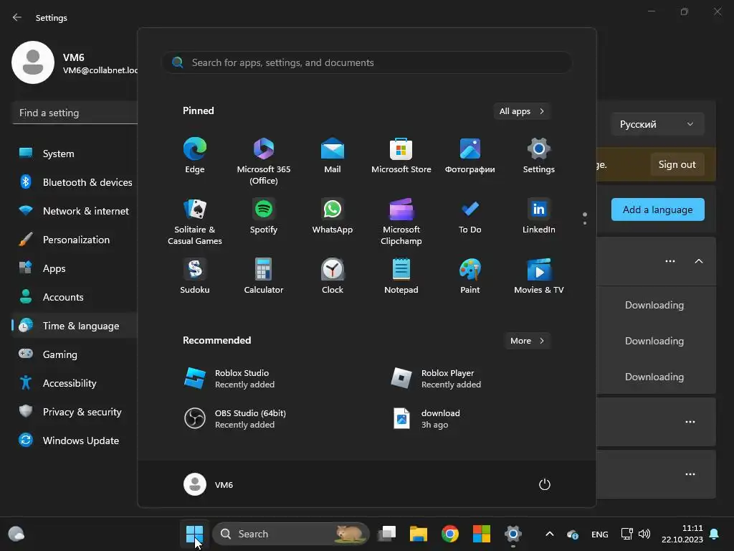734x551 pixels.
Task: Open the Mail pinned app
Action: pyautogui.click(x=333, y=156)
